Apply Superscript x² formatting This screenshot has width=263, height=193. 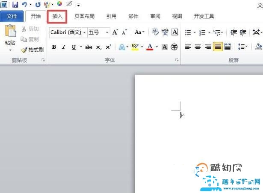click(108, 47)
